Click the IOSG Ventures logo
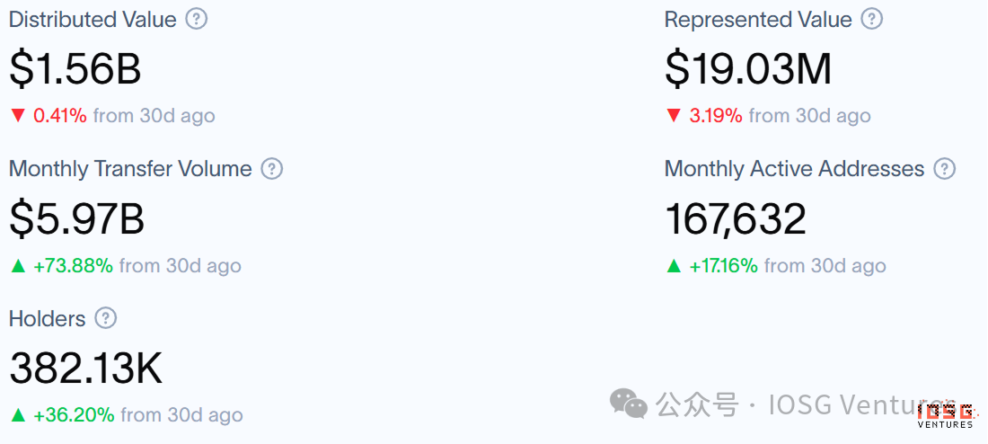The height and width of the screenshot is (444, 988). coord(945,416)
